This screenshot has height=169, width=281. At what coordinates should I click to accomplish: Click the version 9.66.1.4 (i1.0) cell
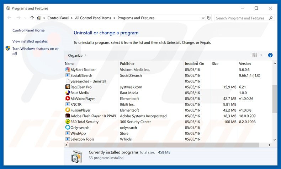(249, 75)
